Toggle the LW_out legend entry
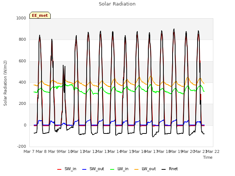The width and height of the screenshot is (235, 176). pos(145,169)
